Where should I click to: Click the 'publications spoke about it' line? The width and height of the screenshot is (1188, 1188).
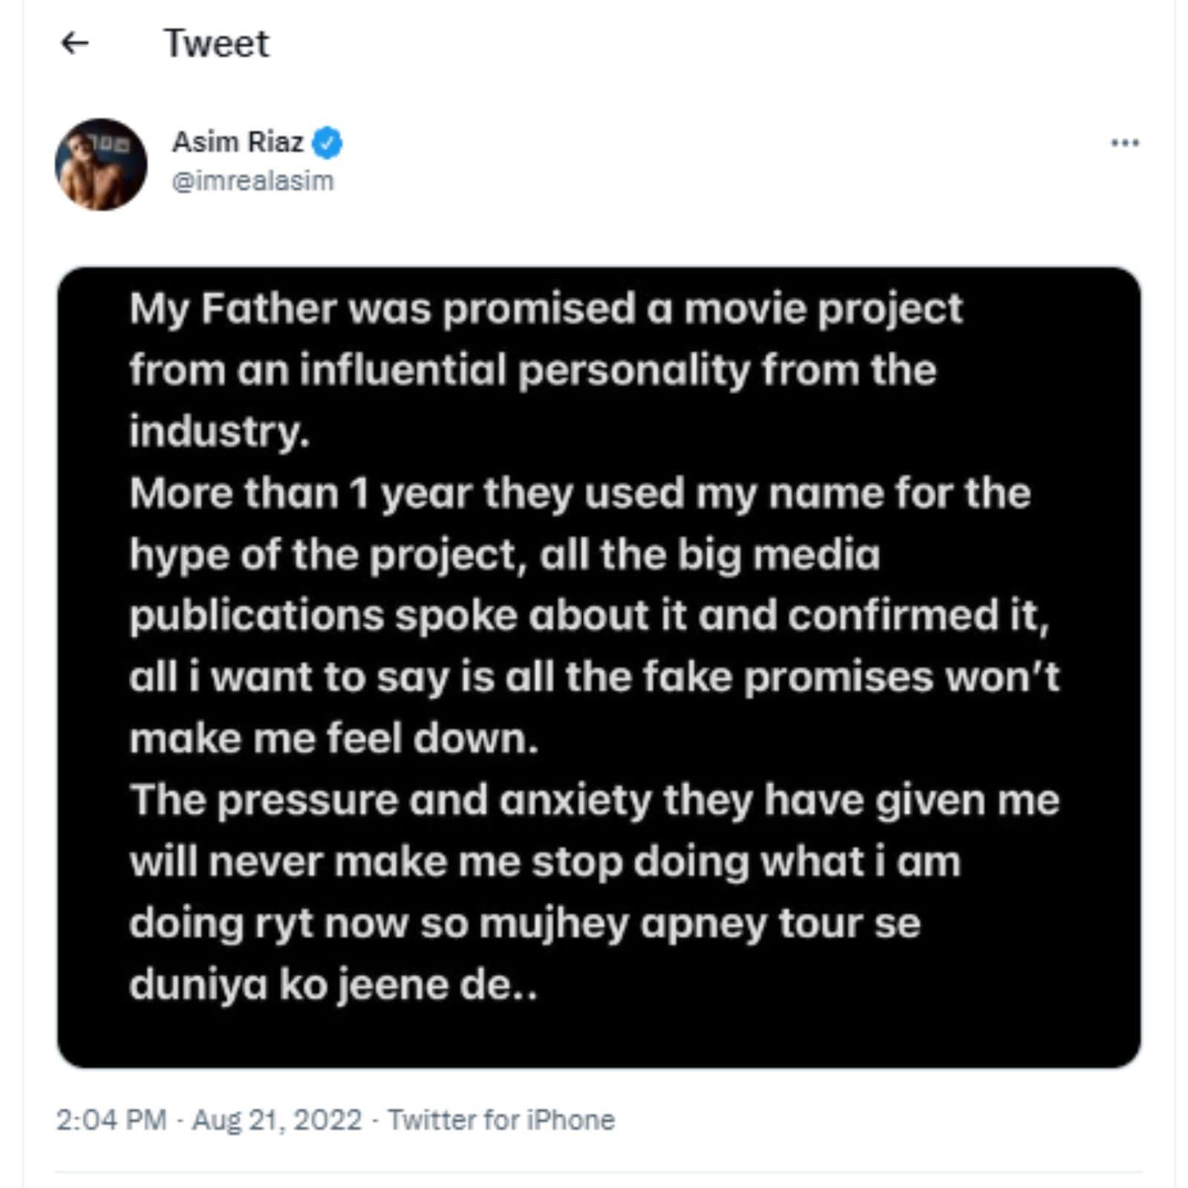[589, 616]
